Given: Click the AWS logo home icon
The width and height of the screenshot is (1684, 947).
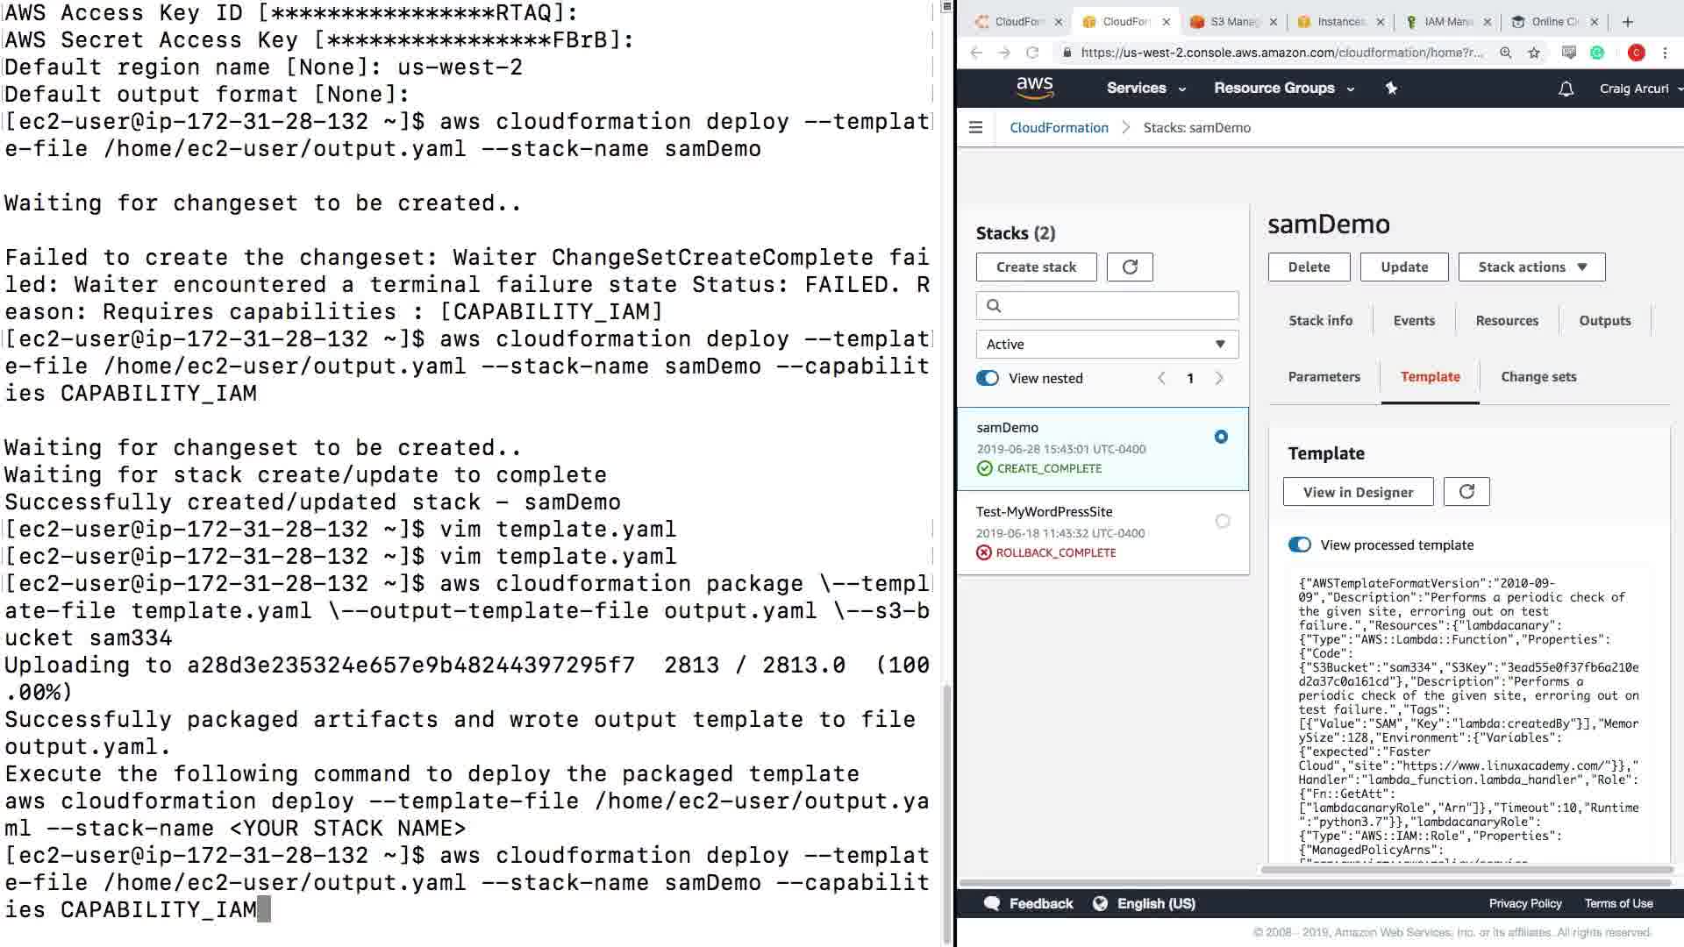Looking at the screenshot, I should click(x=1034, y=88).
